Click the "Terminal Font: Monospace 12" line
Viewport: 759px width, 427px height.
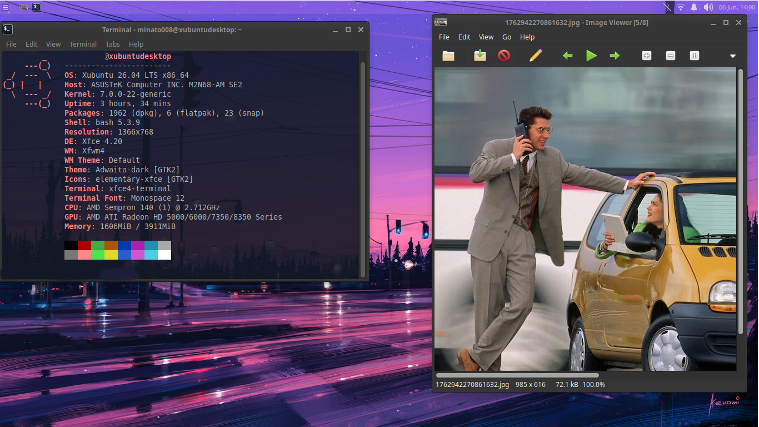[x=124, y=198]
